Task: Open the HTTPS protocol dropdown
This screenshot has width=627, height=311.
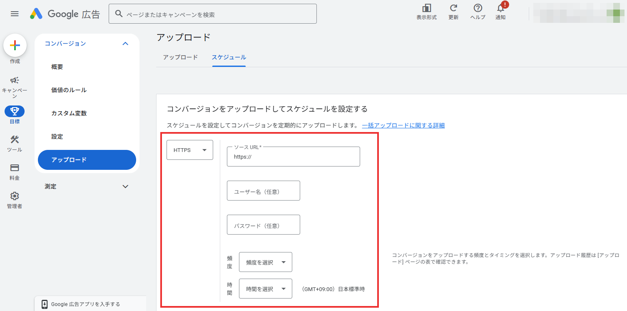Action: pyautogui.click(x=189, y=150)
